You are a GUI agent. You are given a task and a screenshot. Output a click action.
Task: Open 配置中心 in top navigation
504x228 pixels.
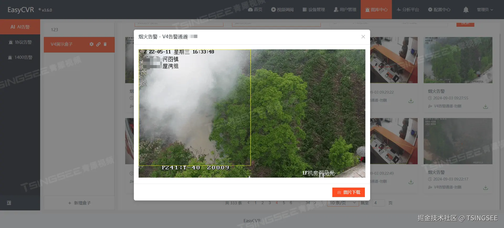439,9
